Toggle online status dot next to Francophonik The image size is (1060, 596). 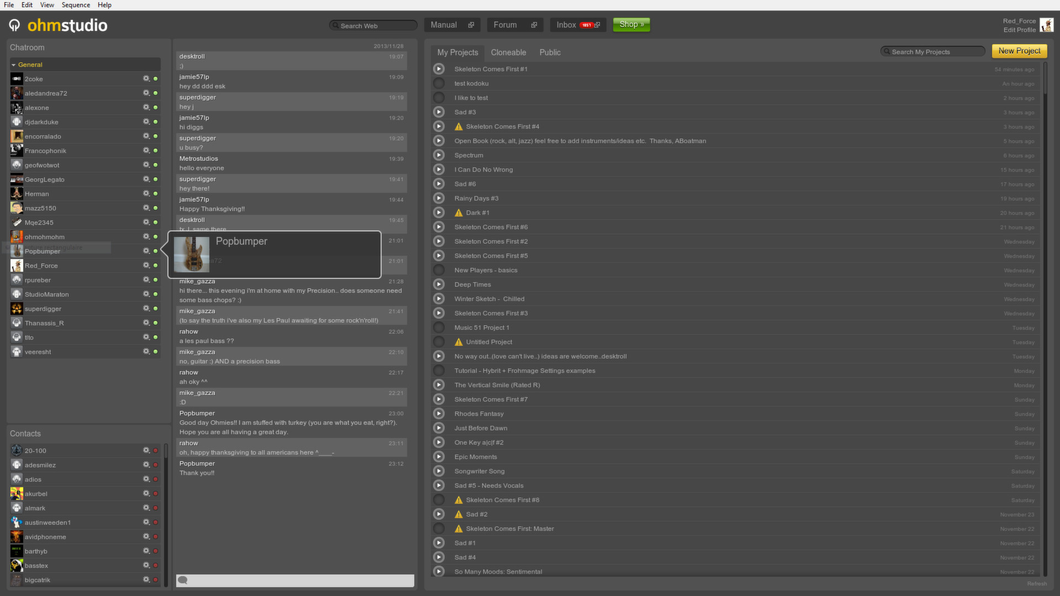[155, 150]
